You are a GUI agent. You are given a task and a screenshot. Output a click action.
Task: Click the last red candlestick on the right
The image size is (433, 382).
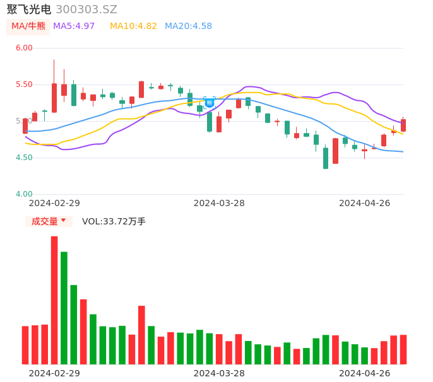pyautogui.click(x=403, y=125)
